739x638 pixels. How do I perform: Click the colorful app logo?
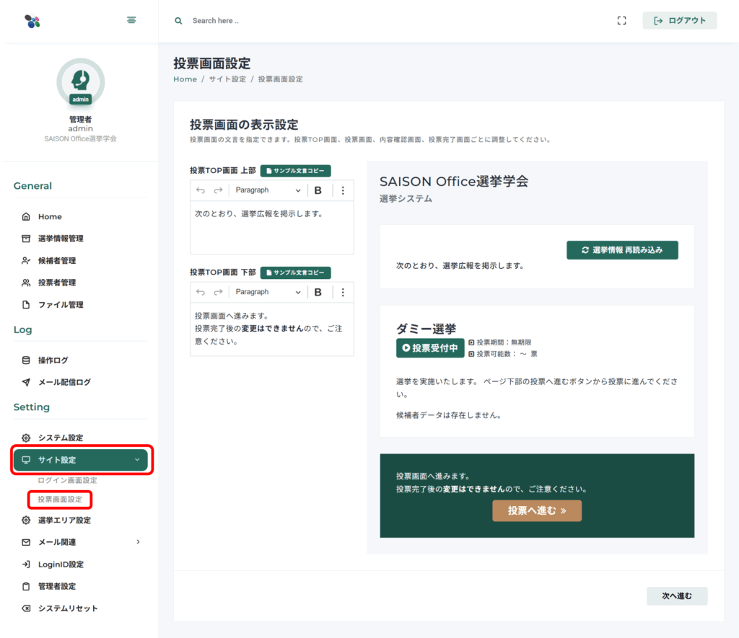pos(32,21)
